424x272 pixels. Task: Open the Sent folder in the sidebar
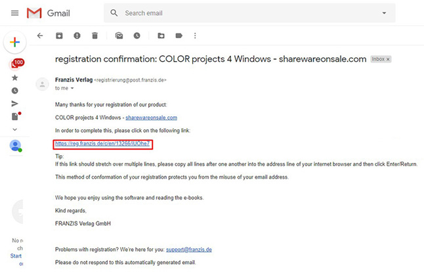click(x=14, y=104)
